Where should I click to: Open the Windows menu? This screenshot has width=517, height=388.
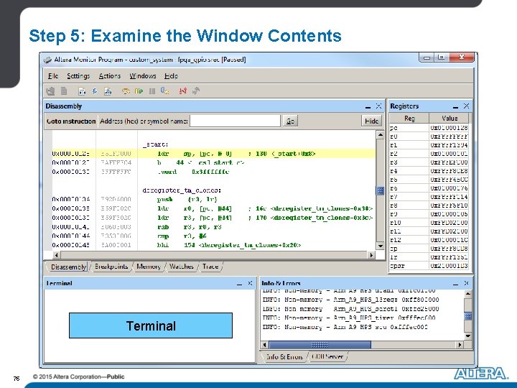pyautogui.click(x=142, y=76)
